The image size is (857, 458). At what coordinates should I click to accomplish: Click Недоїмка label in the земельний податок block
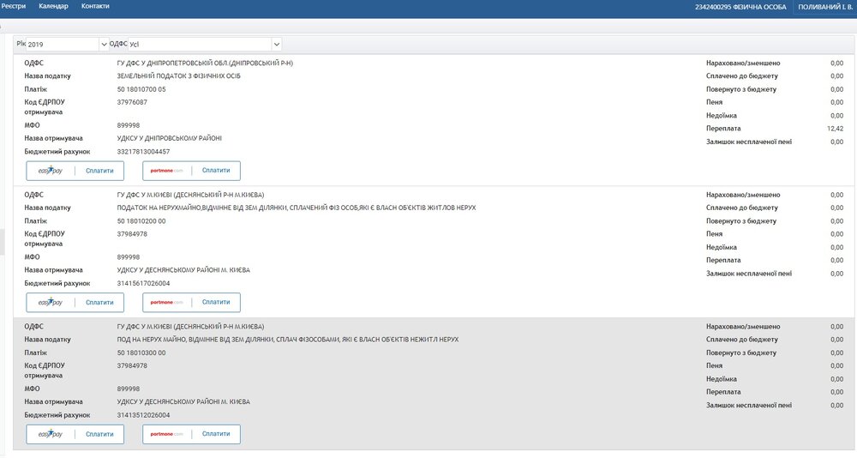[722, 116]
